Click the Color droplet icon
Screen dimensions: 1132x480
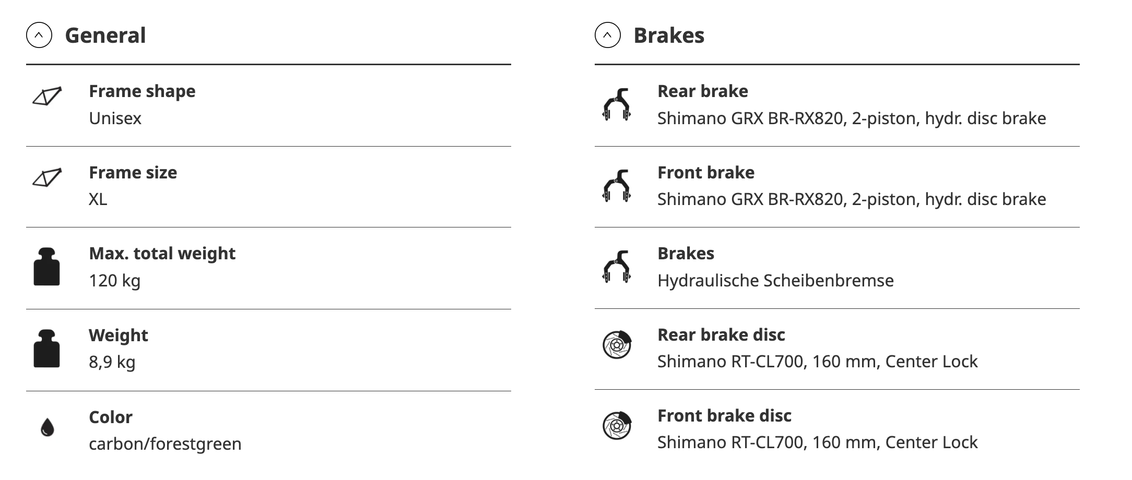coord(48,428)
